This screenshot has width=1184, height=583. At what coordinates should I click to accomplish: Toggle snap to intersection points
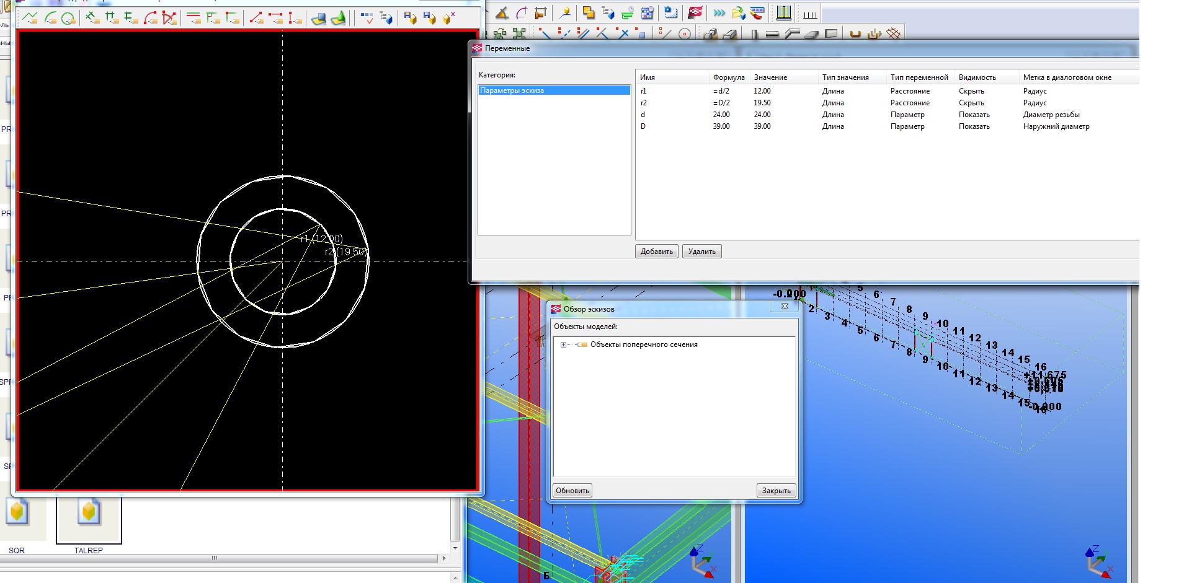(x=623, y=33)
